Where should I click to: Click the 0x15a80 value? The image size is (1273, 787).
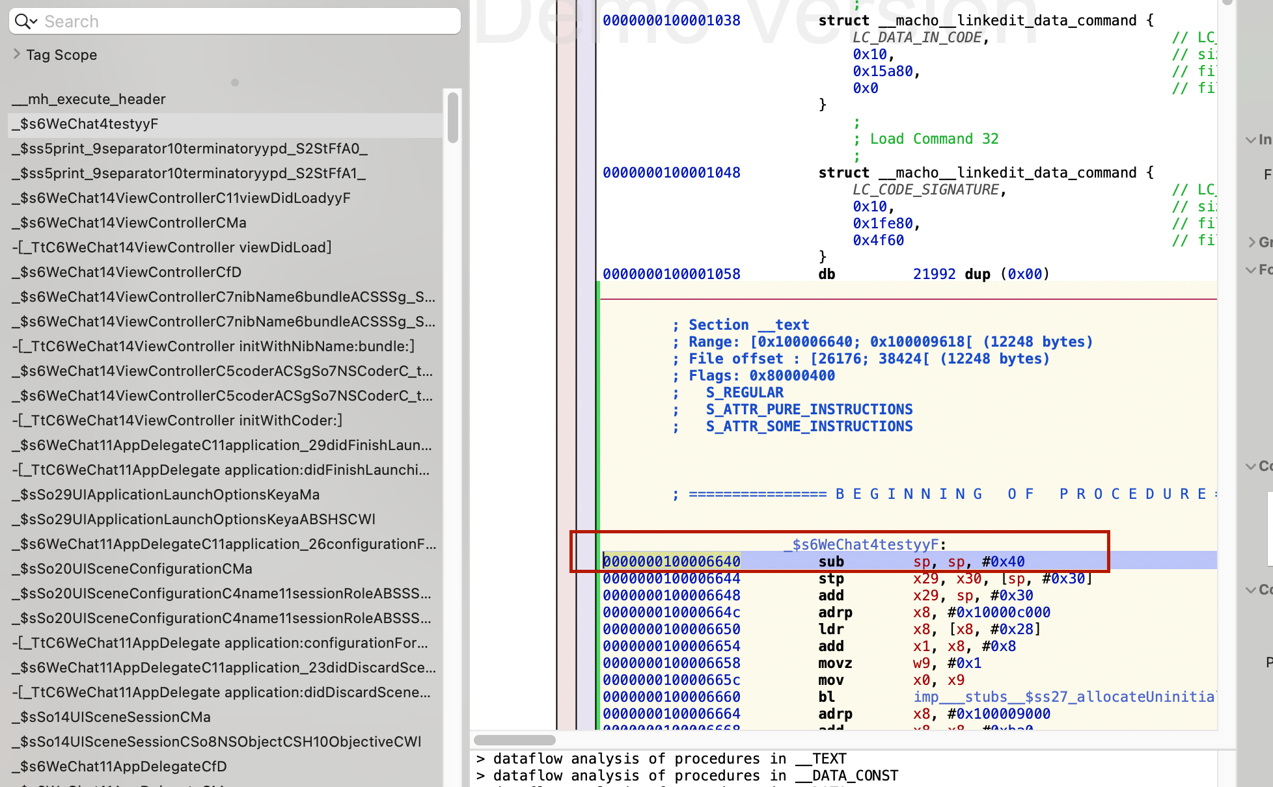(883, 71)
